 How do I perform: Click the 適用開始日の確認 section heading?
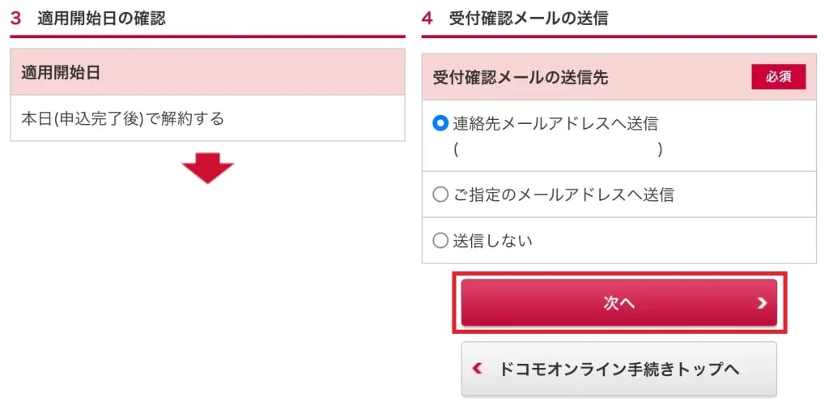click(101, 18)
